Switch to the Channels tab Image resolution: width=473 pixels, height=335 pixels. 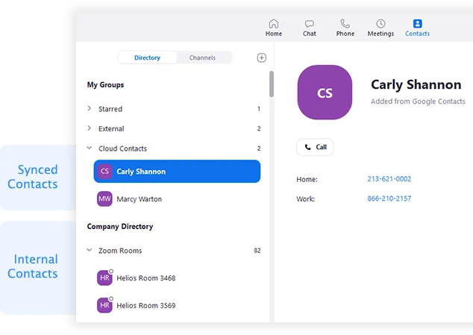202,57
